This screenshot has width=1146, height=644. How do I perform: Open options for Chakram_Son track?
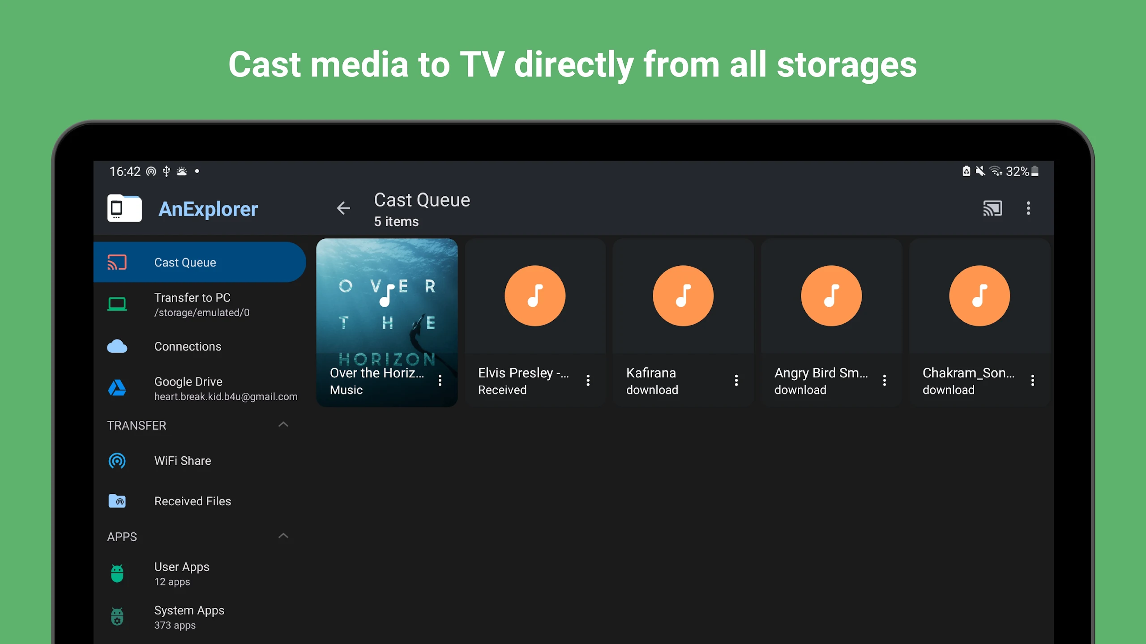[1033, 380]
